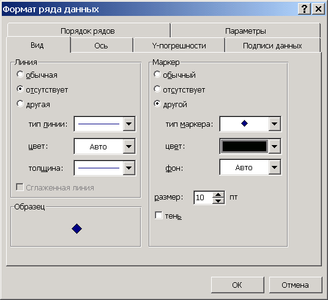Select отсутствует line radio button
Viewport: 328px width, 300px height.
coord(20,89)
